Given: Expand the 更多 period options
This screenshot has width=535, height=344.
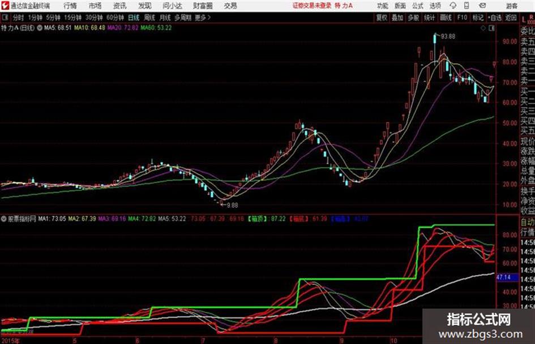Looking at the screenshot, I should pos(203,18).
